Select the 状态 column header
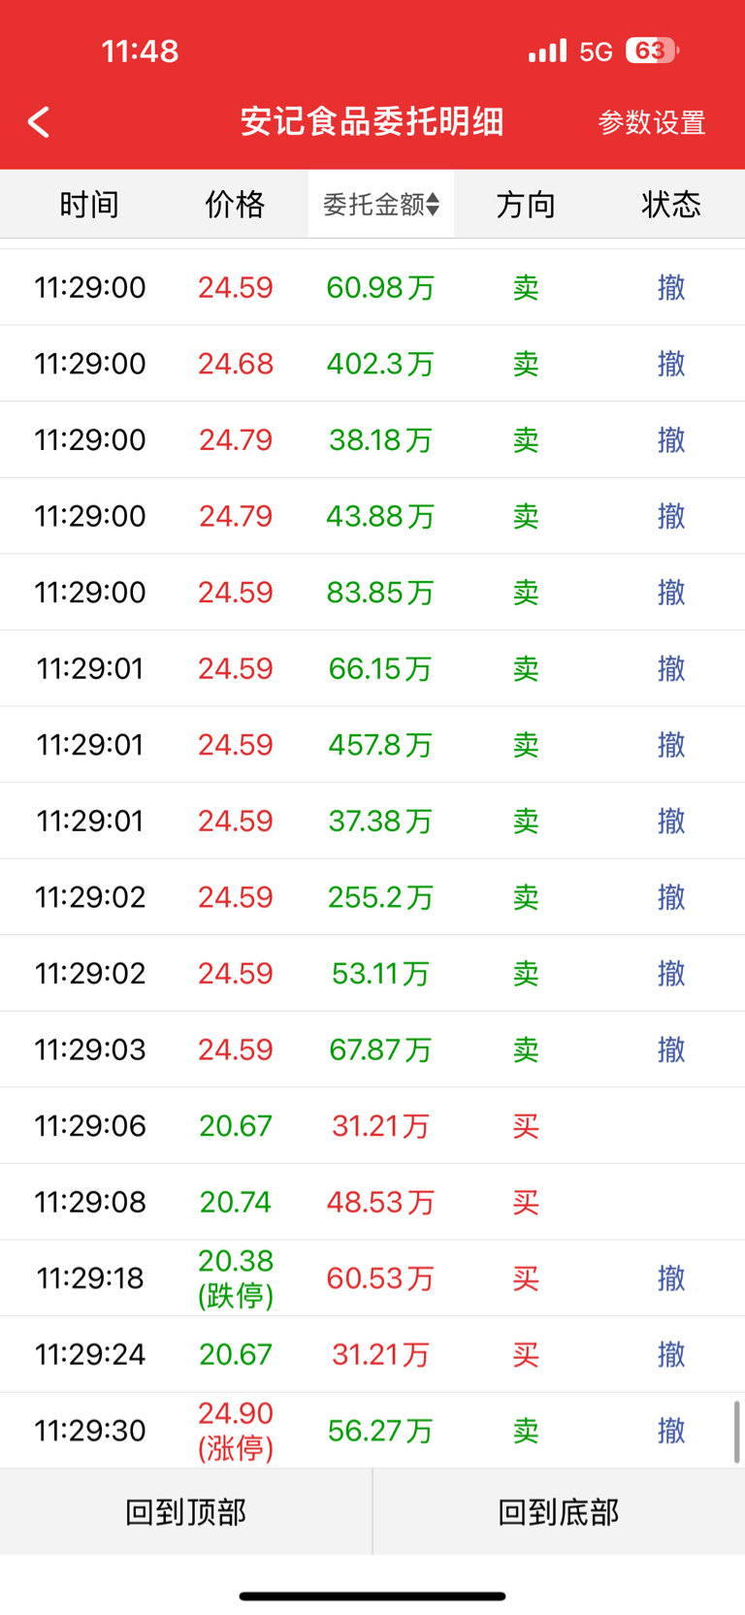This screenshot has height=1615, width=745. 671,205
